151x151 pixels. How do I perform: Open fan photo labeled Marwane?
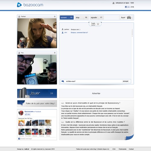(x=21, y=132)
